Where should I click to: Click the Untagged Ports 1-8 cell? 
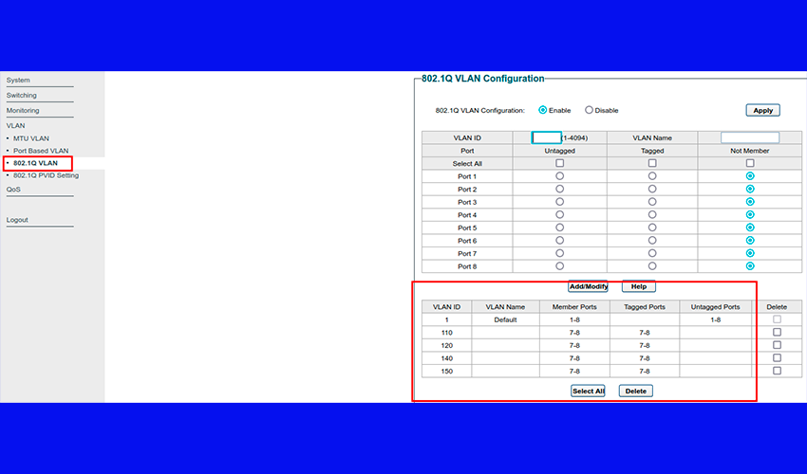pos(716,319)
